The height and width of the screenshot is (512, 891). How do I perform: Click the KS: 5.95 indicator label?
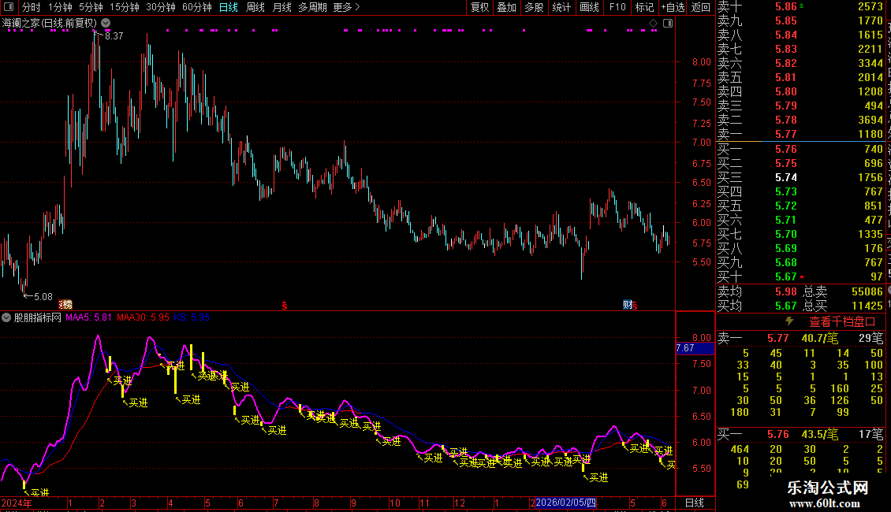pos(192,317)
